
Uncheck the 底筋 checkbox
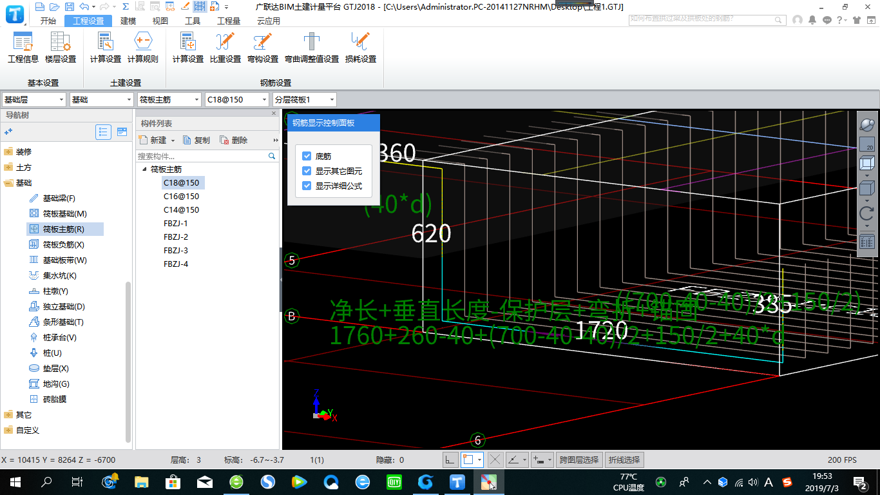tap(307, 156)
